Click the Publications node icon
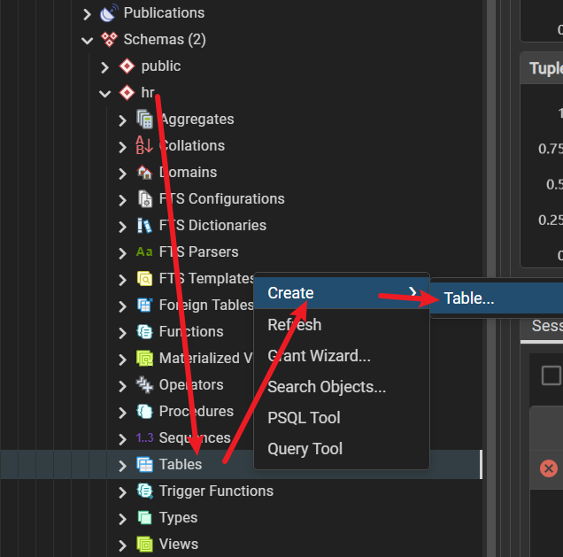The height and width of the screenshot is (557, 563). click(x=109, y=13)
